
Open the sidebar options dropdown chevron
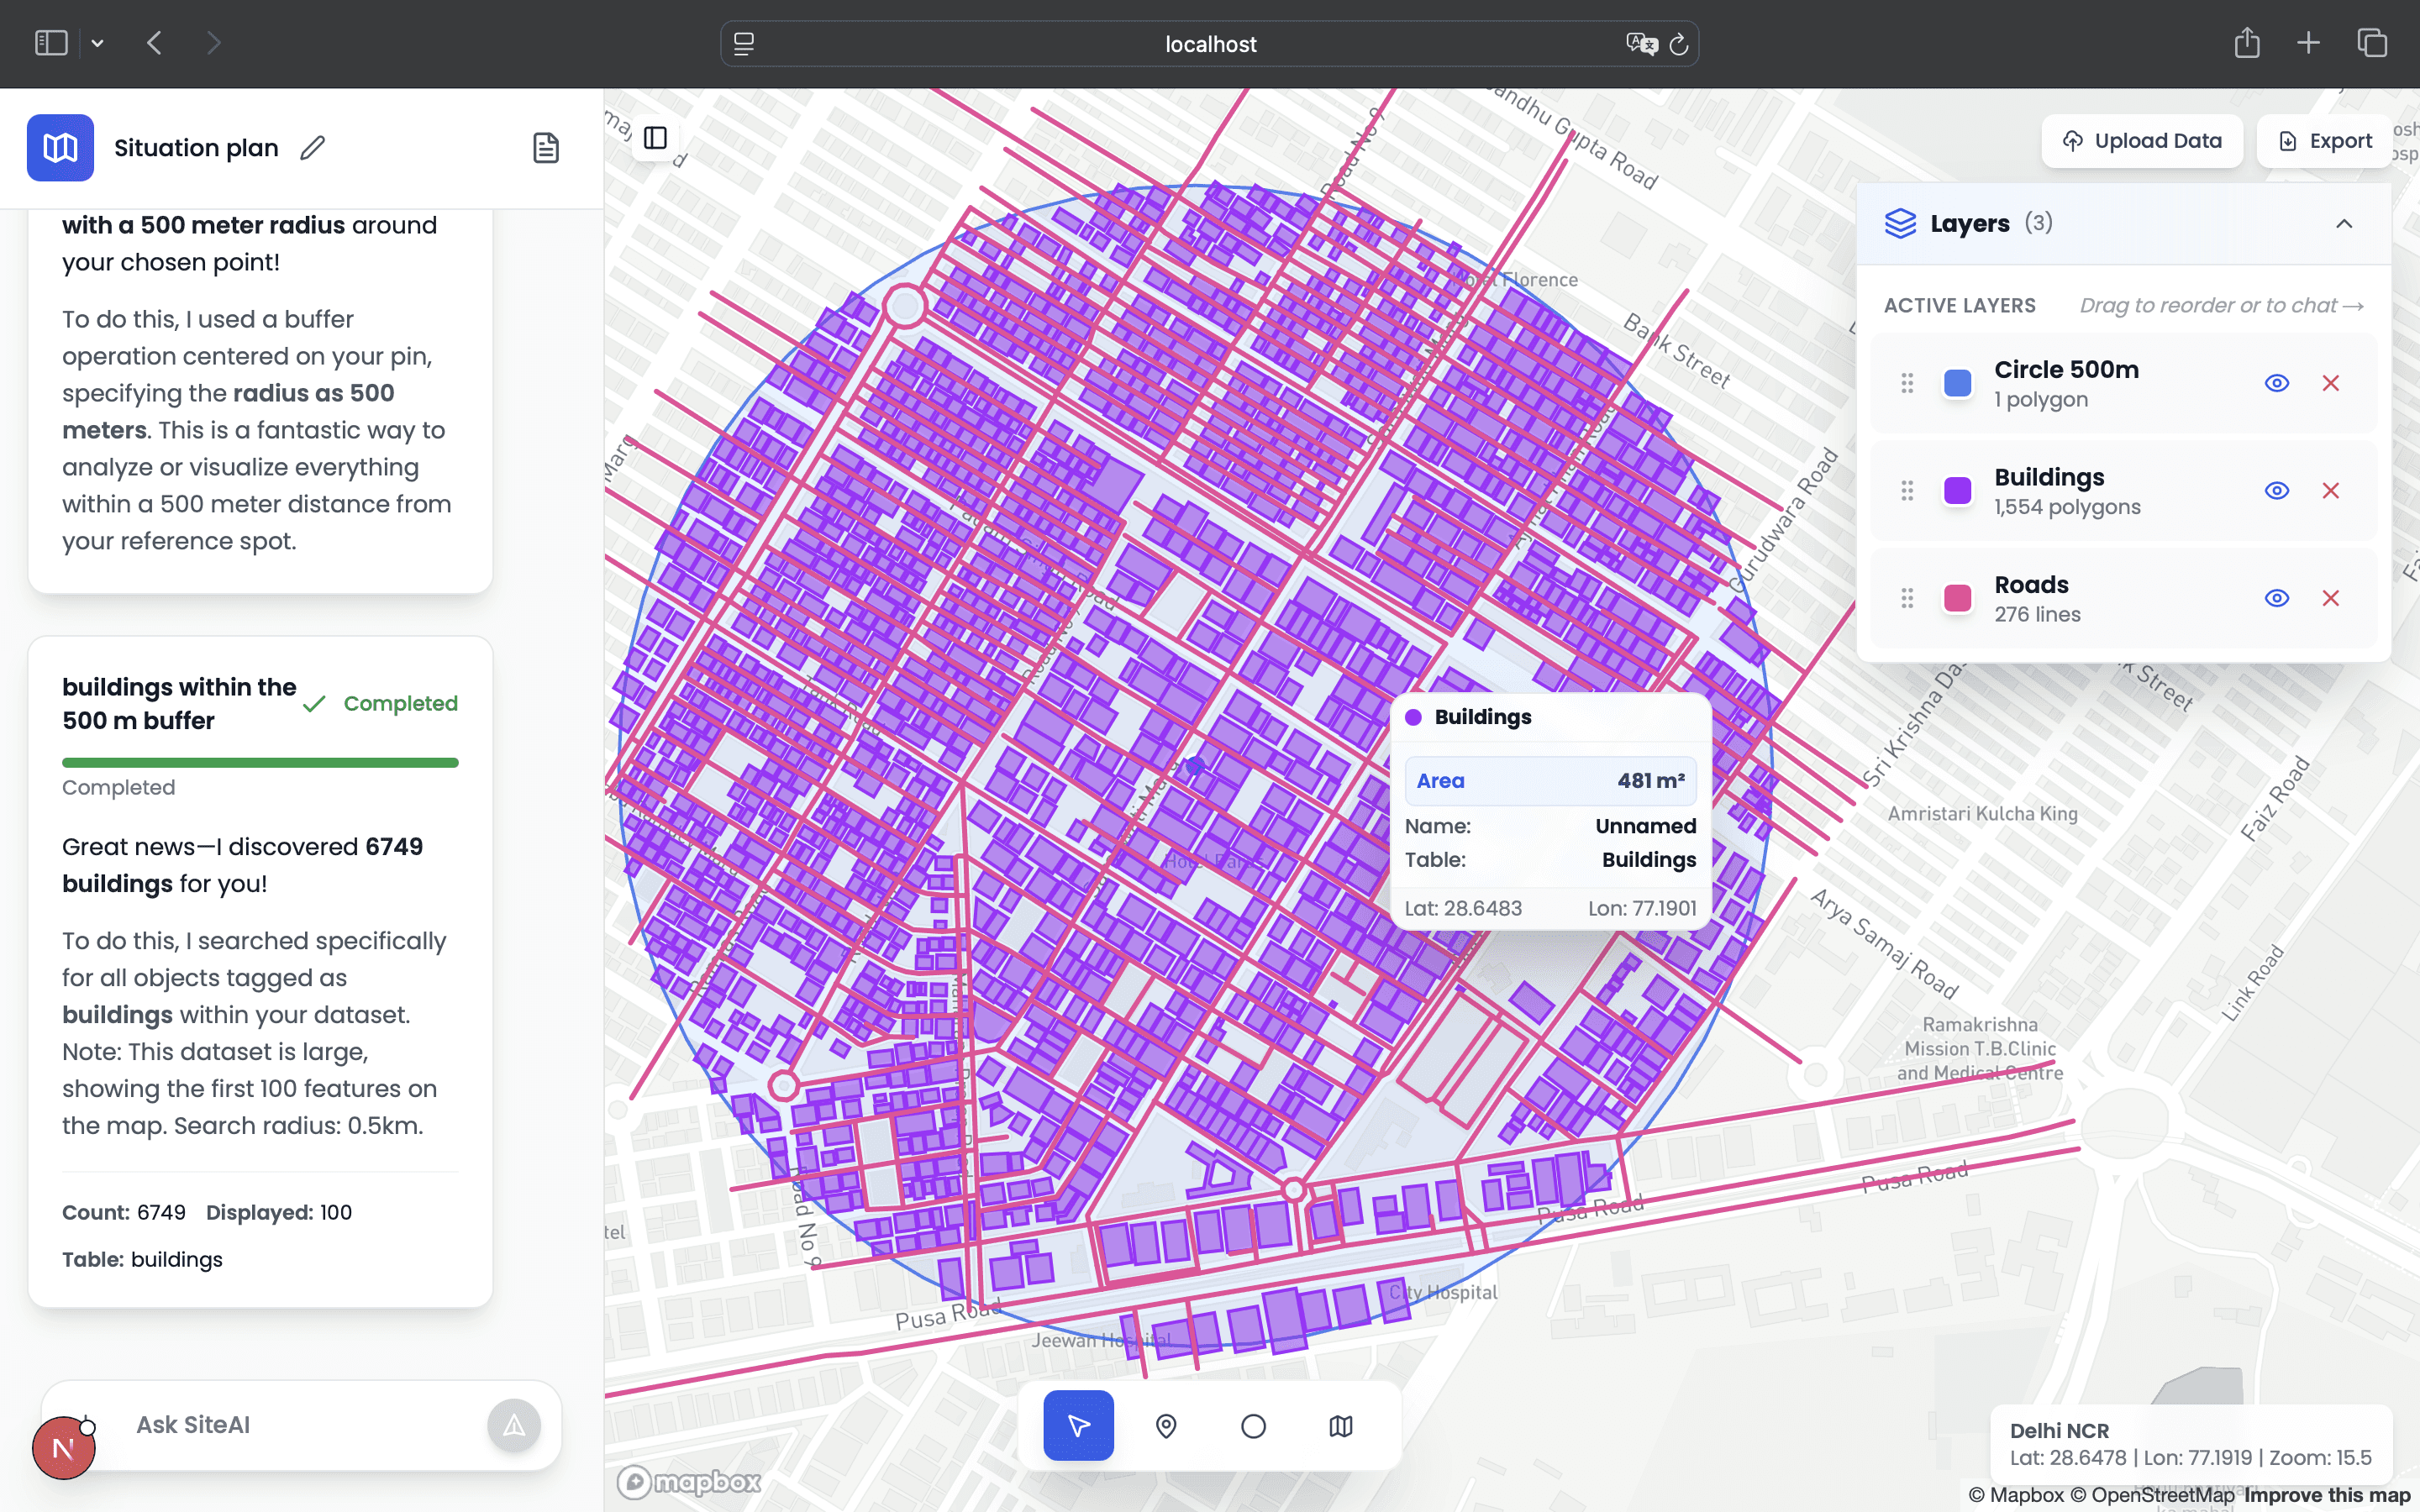(x=97, y=43)
